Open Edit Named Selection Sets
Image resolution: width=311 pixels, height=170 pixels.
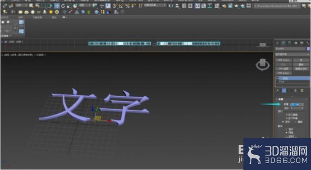tap(141, 6)
